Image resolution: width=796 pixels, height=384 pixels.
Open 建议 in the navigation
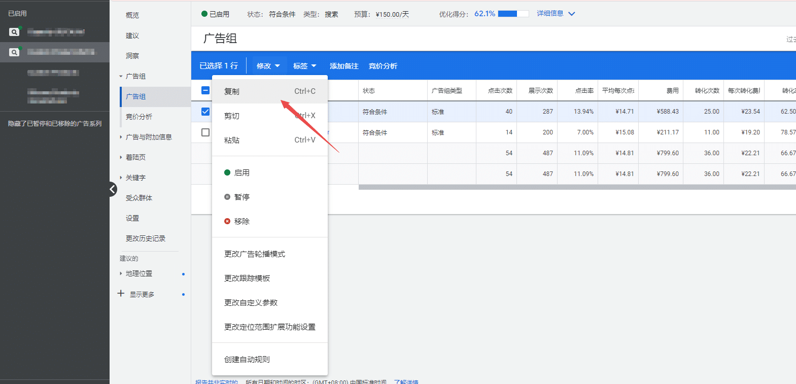[132, 36]
